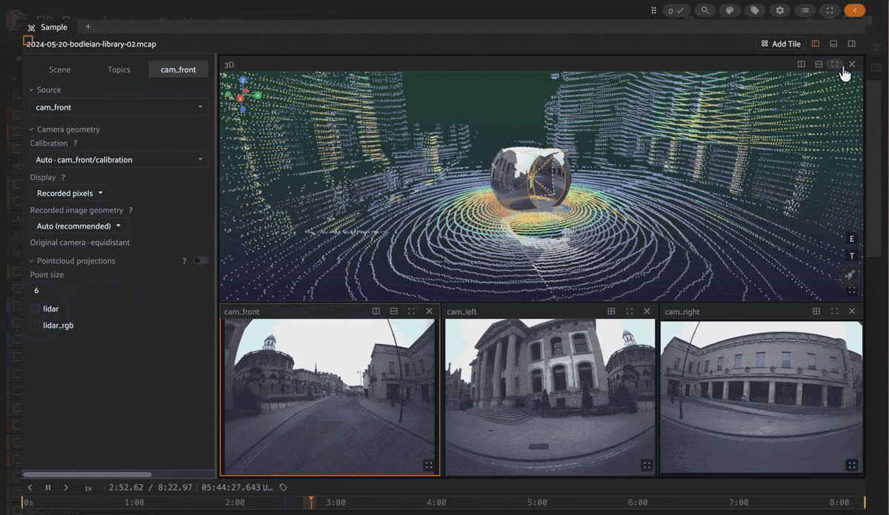This screenshot has height=515, width=889.
Task: Click the tag icon beside timestamp
Action: click(x=284, y=488)
